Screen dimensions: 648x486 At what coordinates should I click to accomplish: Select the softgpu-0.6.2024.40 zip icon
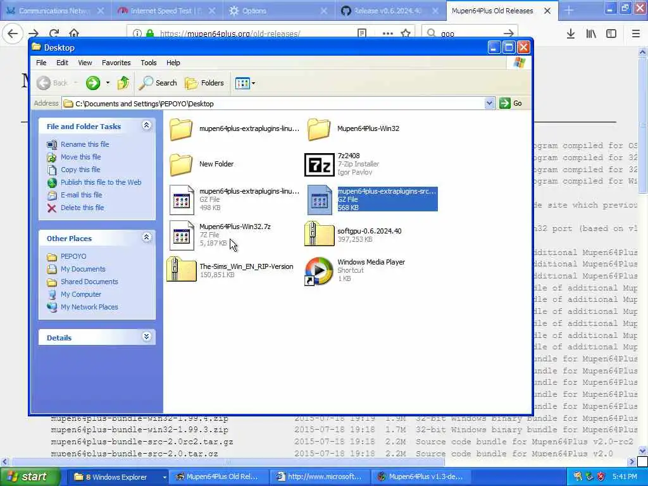click(319, 234)
